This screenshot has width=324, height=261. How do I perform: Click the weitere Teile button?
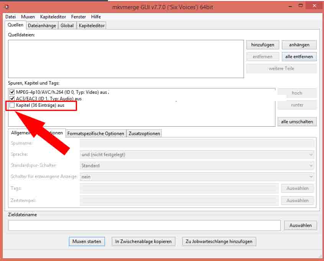281,69
